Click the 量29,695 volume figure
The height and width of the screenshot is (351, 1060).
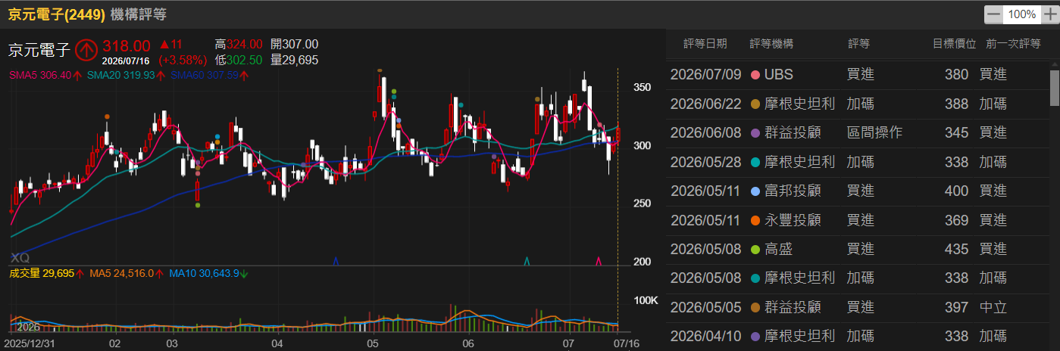click(294, 60)
